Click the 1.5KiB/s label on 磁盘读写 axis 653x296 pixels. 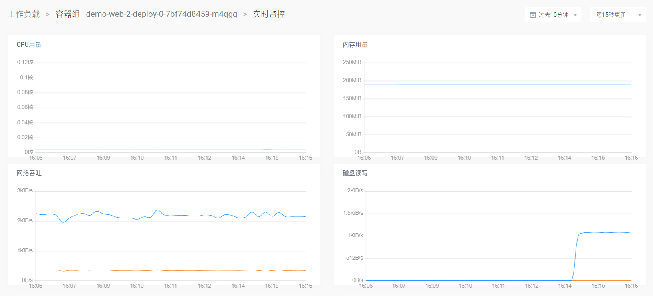[x=353, y=213]
